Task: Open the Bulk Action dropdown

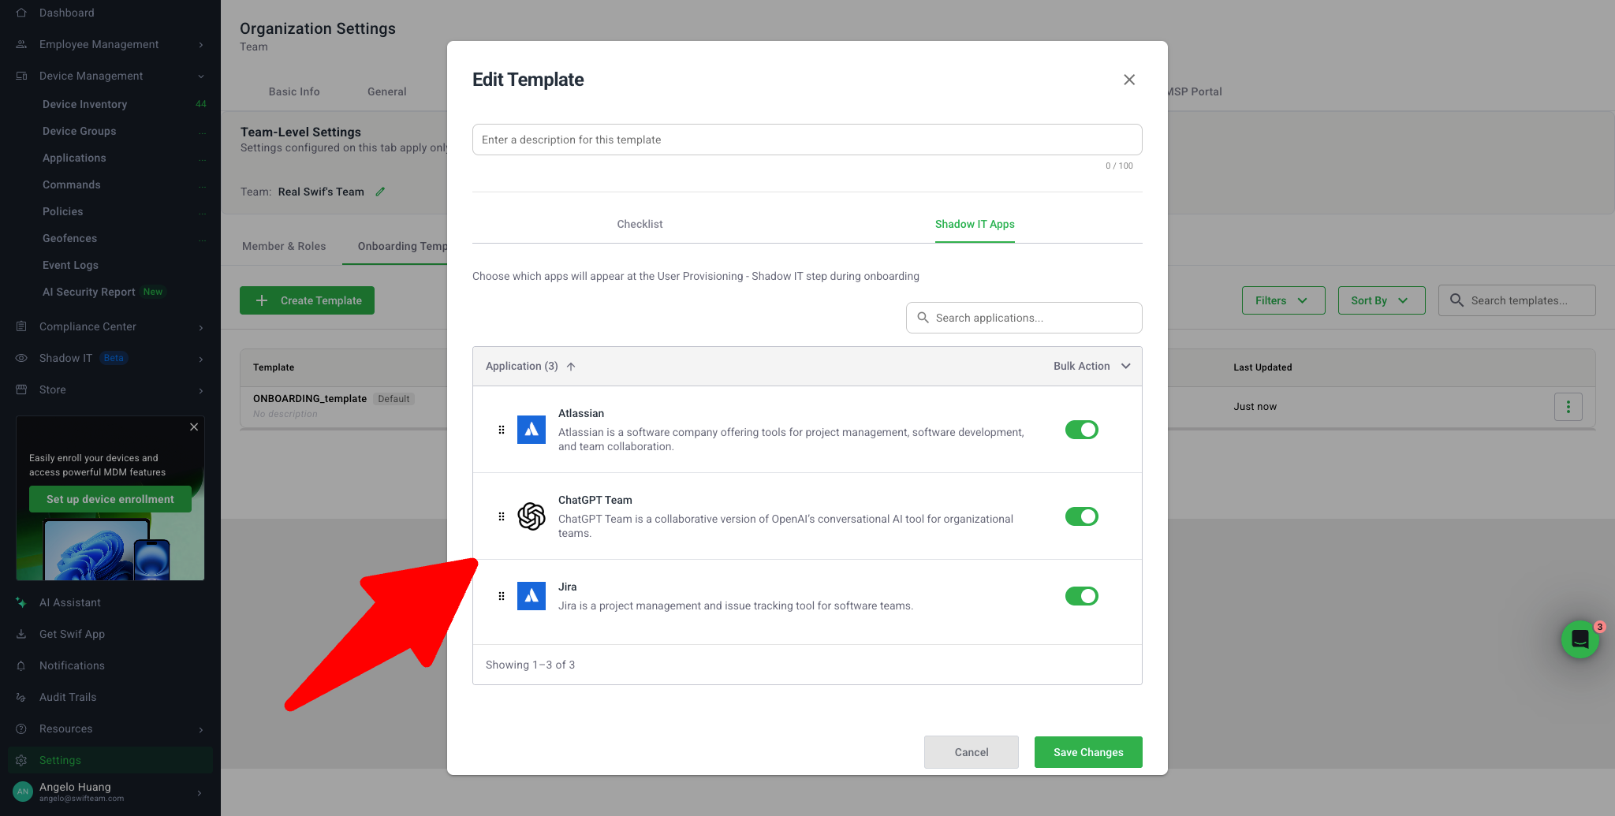Action: 1091,366
